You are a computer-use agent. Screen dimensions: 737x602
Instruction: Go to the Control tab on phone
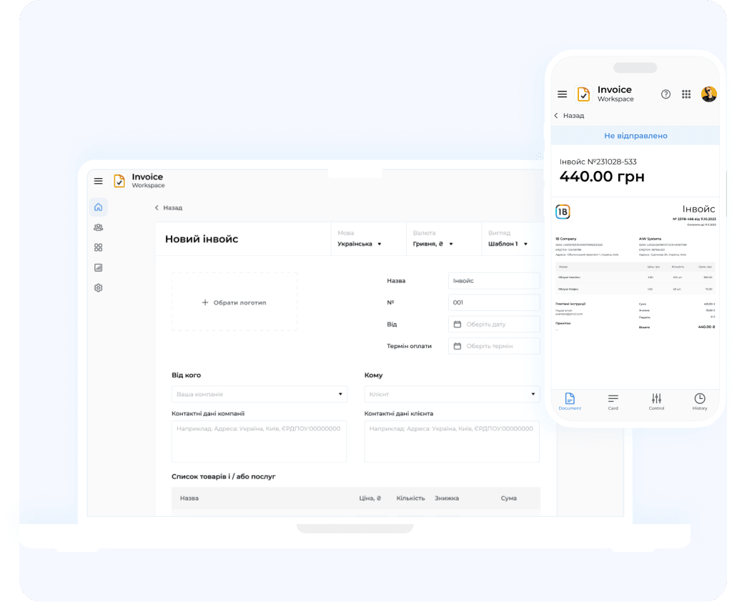[x=656, y=402]
